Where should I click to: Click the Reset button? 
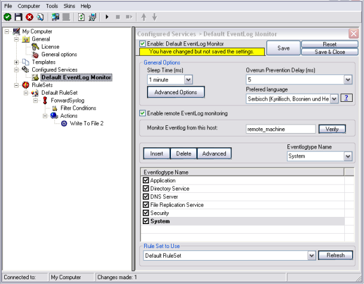click(330, 44)
